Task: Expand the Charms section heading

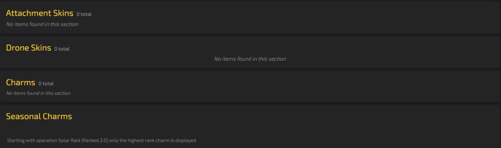Action: point(21,83)
